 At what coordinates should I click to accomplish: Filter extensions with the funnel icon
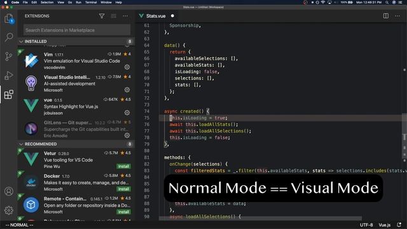(102, 16)
